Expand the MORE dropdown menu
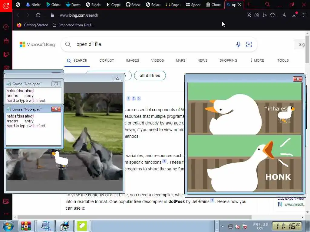310x232 pixels. click(x=257, y=60)
